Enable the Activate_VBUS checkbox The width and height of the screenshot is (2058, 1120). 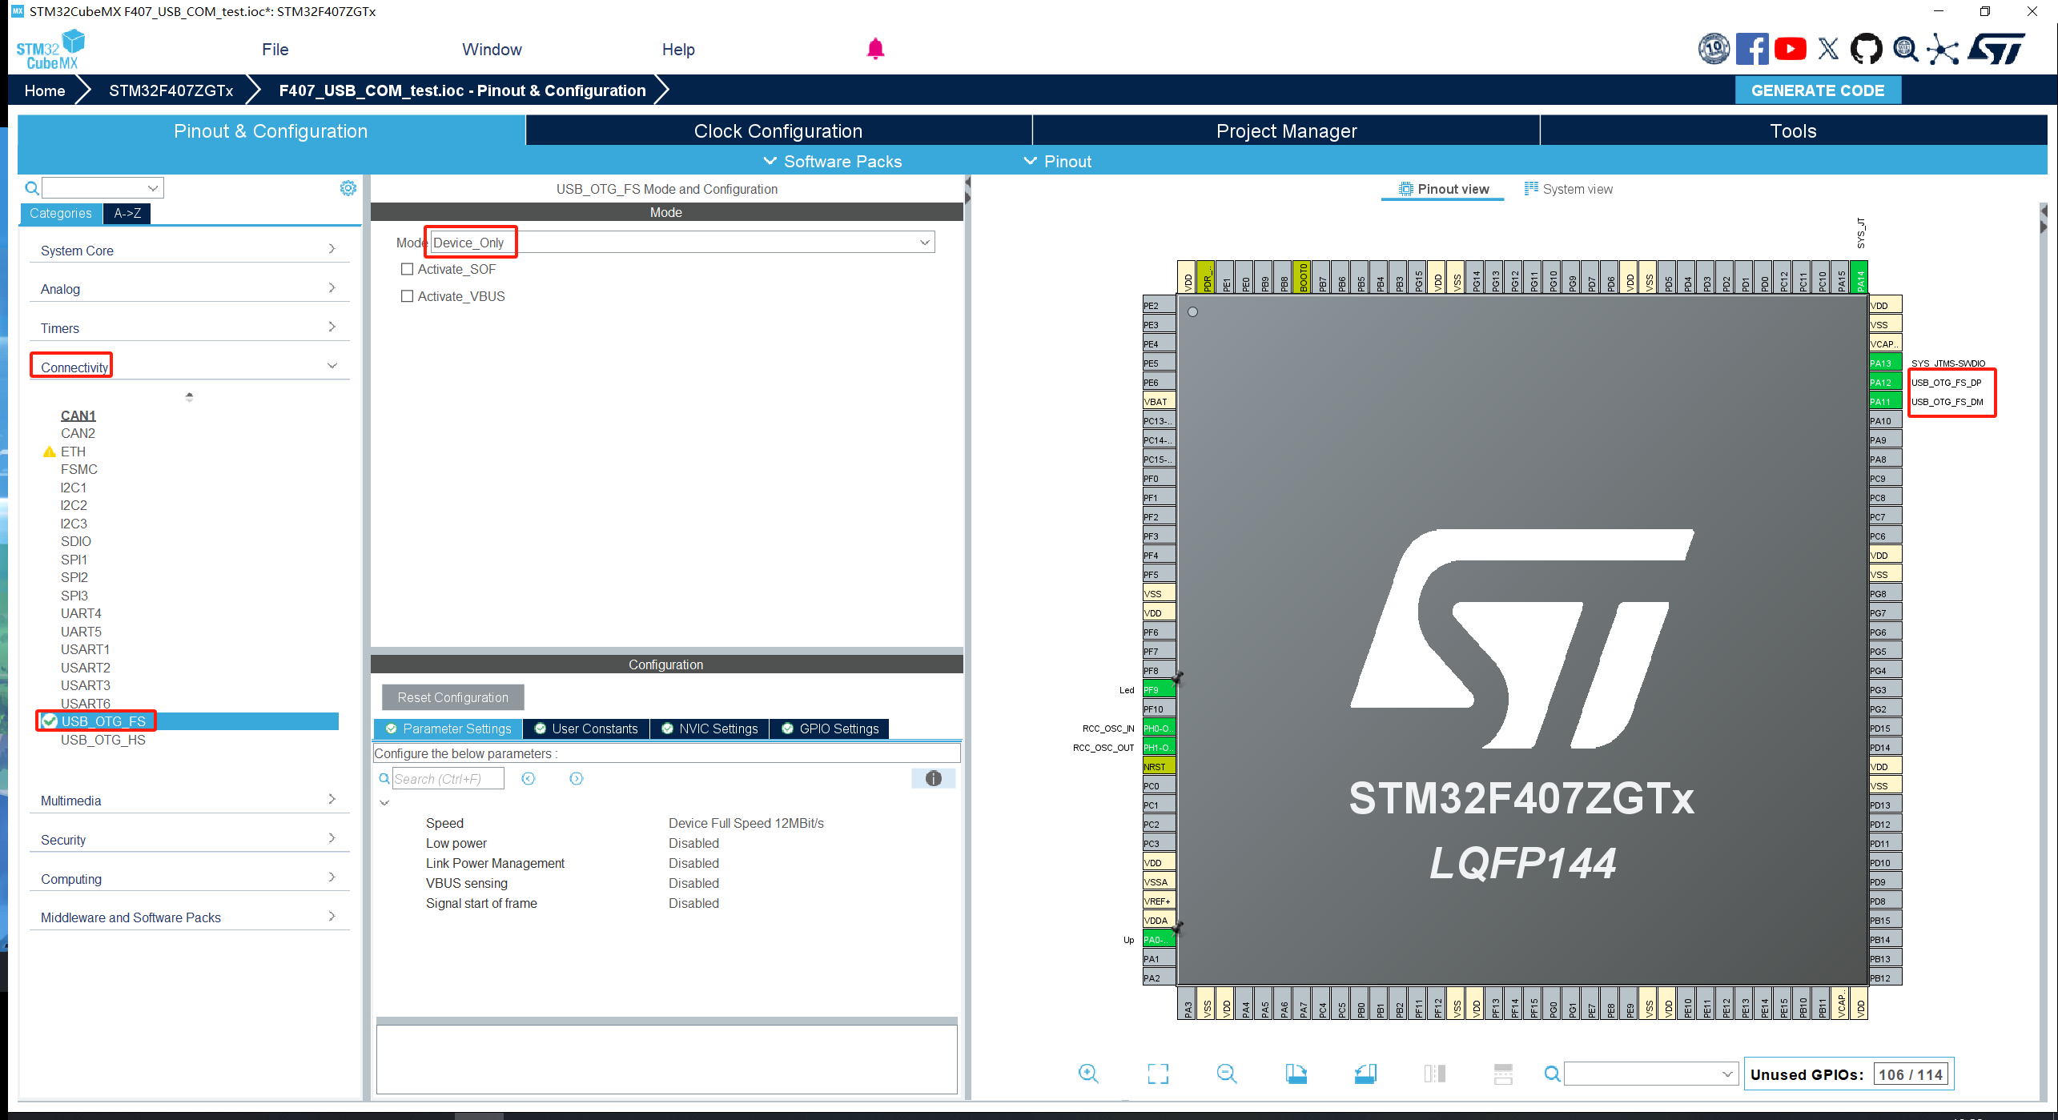[x=408, y=296]
